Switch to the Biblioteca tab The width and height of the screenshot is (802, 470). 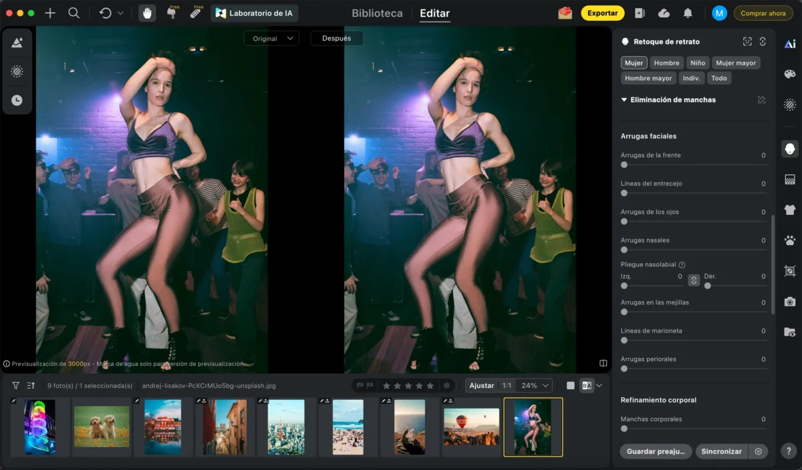(377, 13)
